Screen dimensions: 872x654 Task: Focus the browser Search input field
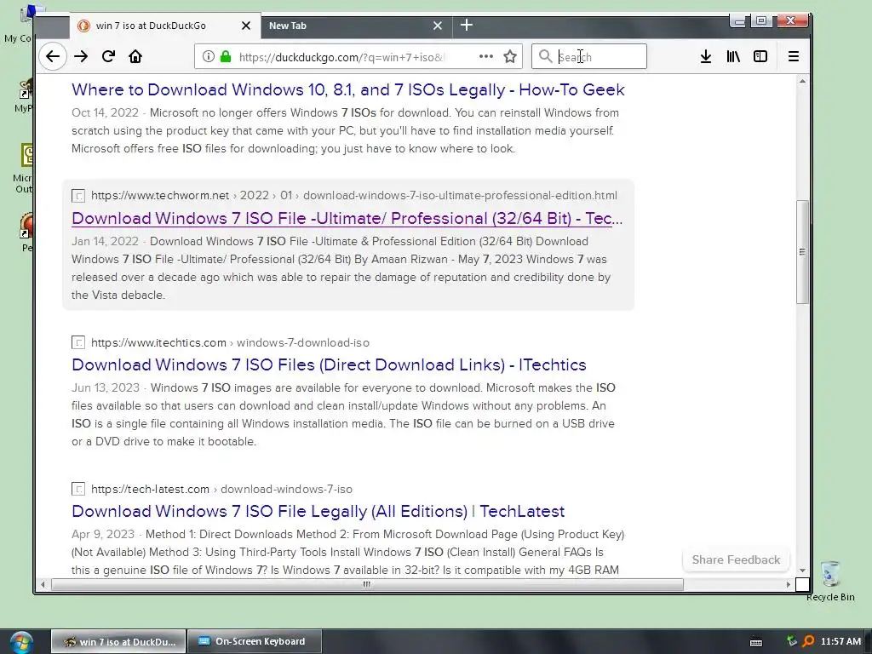click(x=589, y=56)
